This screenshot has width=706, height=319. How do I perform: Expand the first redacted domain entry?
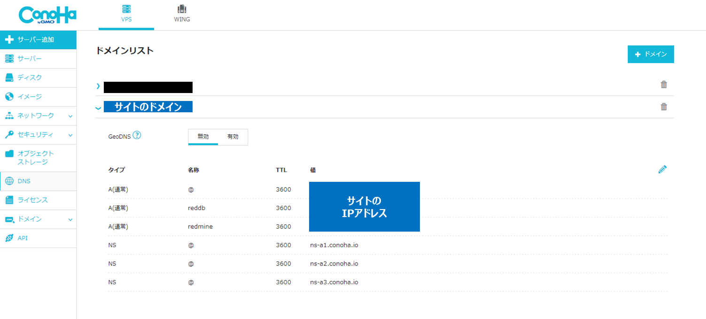[x=98, y=86]
